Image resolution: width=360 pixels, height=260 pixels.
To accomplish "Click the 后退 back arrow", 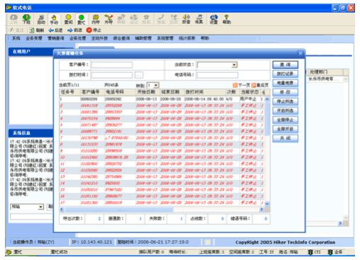I will [51, 30].
